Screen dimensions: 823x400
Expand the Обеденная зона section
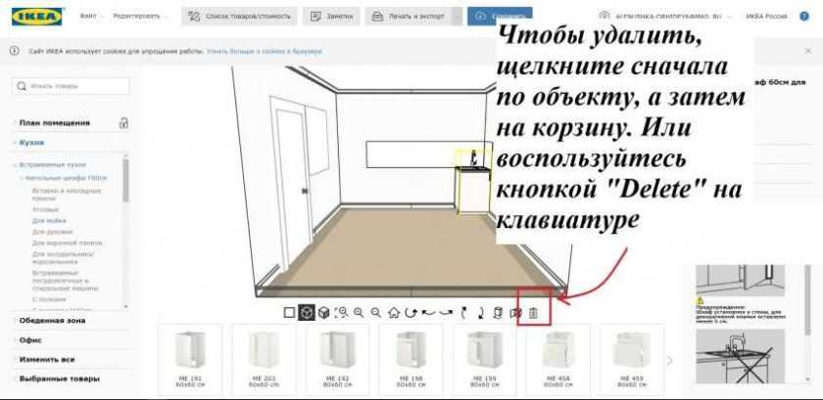(54, 320)
